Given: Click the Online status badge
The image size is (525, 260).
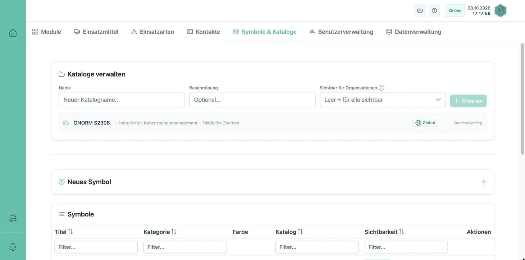Looking at the screenshot, I should (x=455, y=10).
